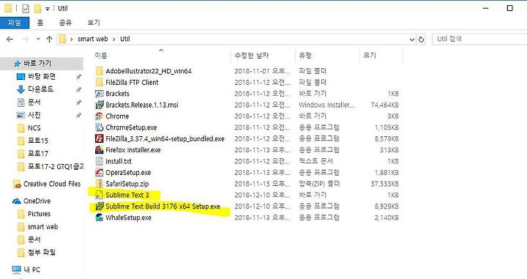
Task: Select Brackets.Release.1.13.msi installer icon
Action: [99, 105]
